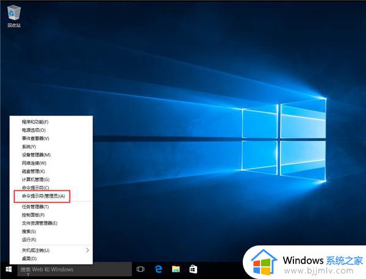The height and width of the screenshot is (279, 366).
Task: Choose 网络连接(W) menu entry
Action: [51, 163]
